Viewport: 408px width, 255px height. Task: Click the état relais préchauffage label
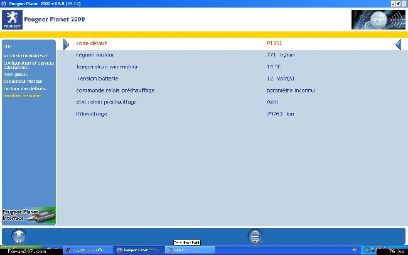(x=107, y=102)
